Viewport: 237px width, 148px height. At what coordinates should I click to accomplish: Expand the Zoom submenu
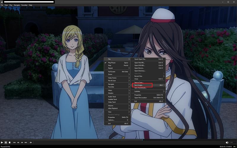click(x=117, y=75)
